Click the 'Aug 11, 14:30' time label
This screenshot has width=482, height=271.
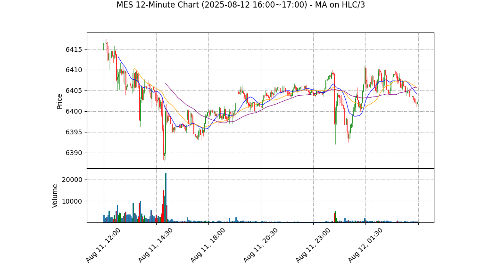click(x=155, y=245)
